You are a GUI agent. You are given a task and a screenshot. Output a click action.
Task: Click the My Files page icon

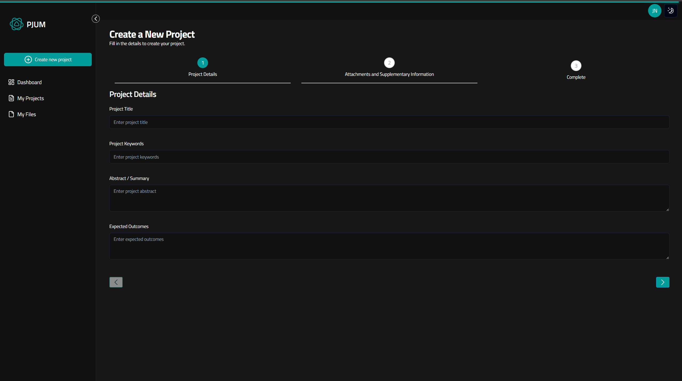click(x=11, y=114)
